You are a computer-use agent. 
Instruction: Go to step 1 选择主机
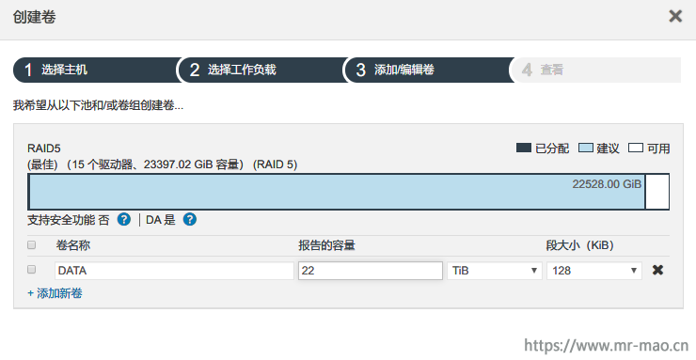95,70
